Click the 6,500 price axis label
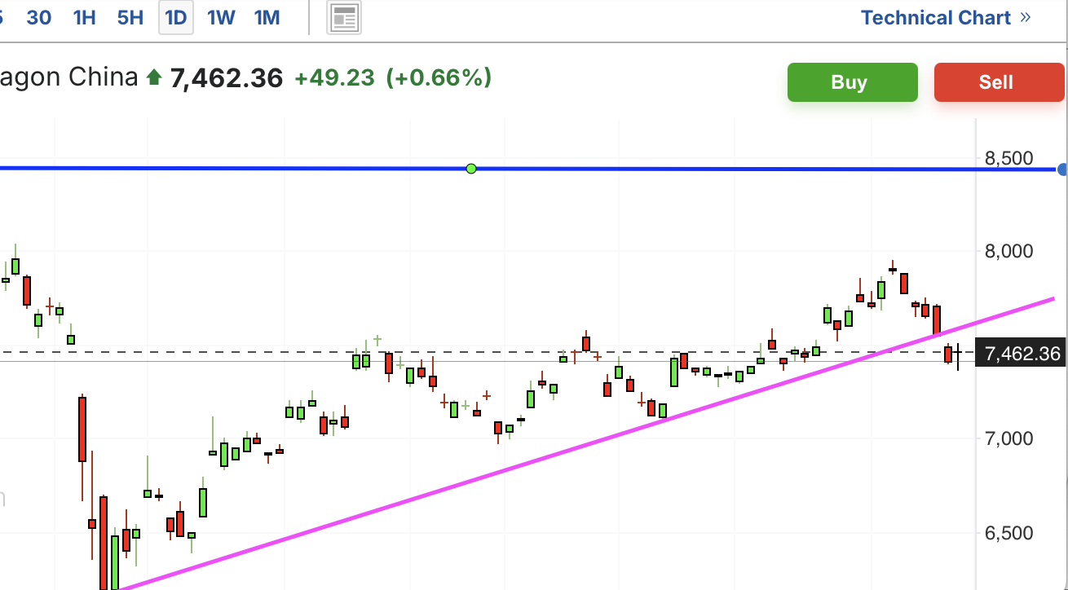This screenshot has width=1068, height=590. (x=1008, y=533)
